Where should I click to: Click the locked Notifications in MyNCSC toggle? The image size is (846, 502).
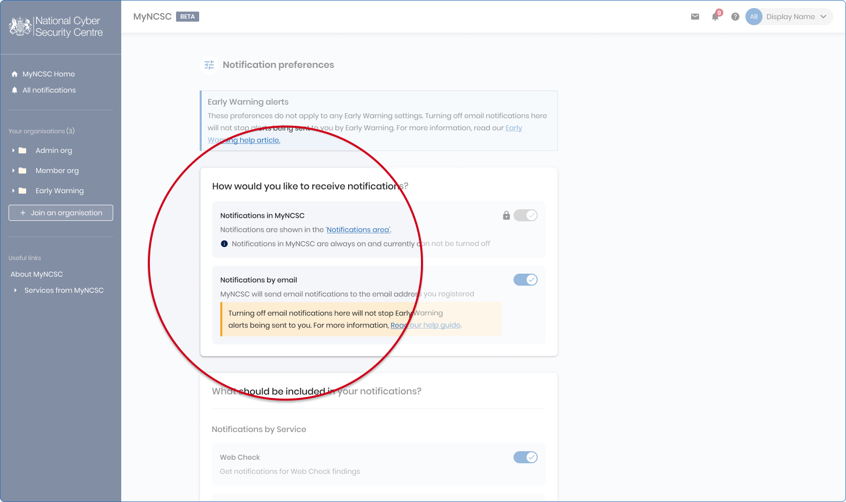tap(526, 215)
